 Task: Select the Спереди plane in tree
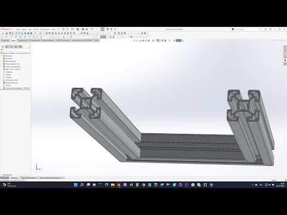(8, 72)
